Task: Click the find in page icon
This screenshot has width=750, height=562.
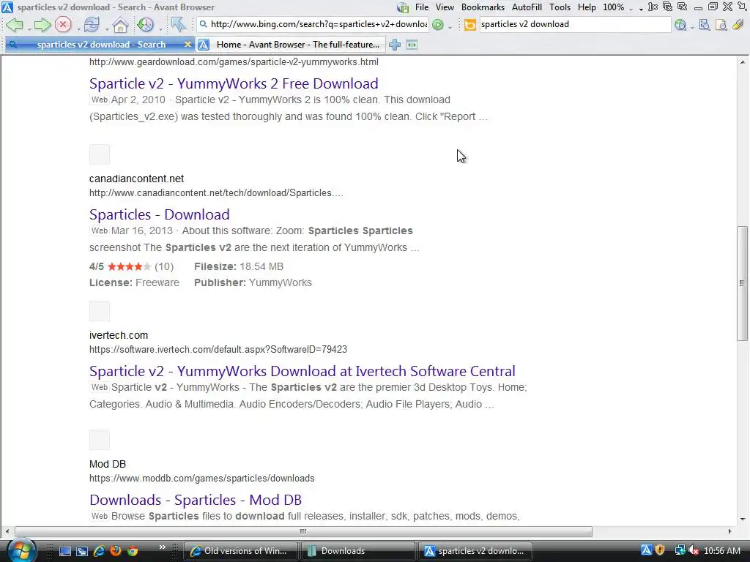Action: (x=704, y=25)
